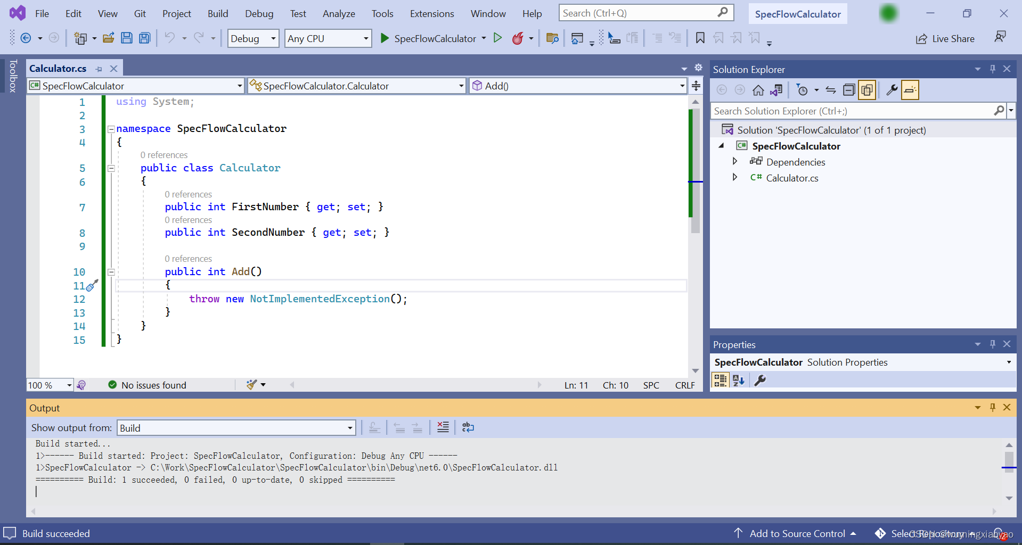Clear All in the Output window
Viewport: 1022px width, 545px height.
pos(443,427)
